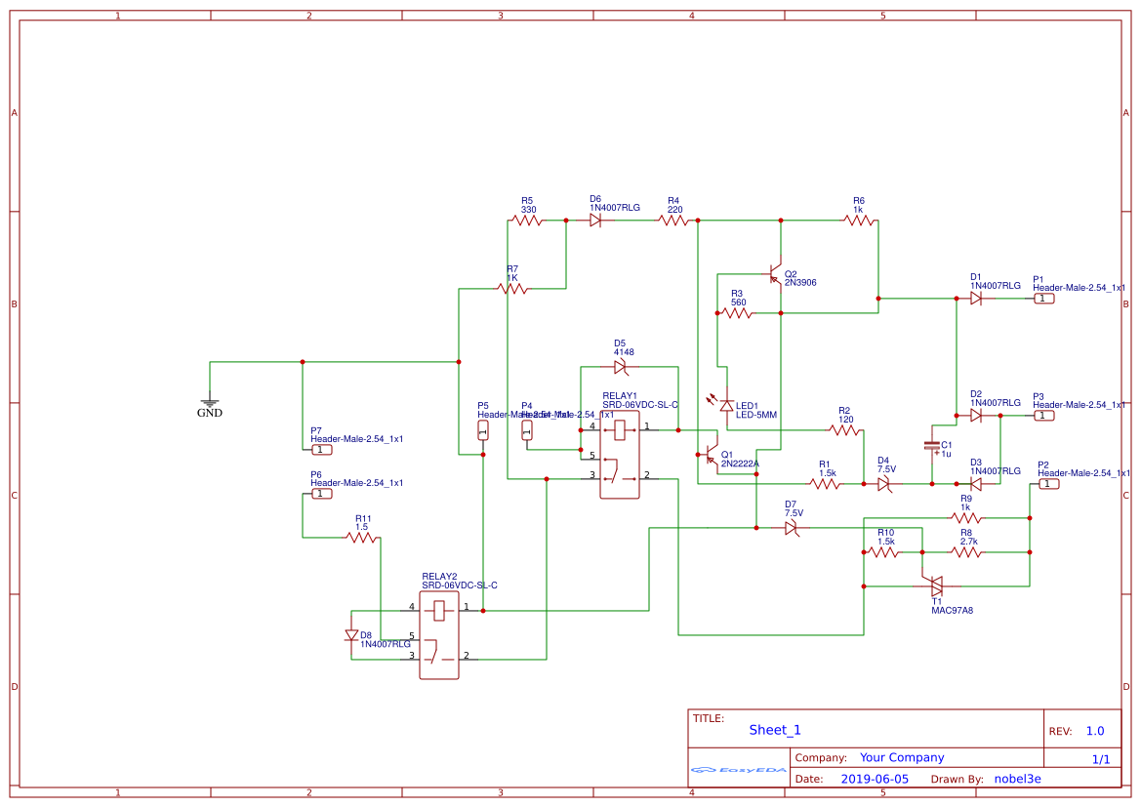
Task: Select the P1 header pin box
Action: click(x=1044, y=299)
